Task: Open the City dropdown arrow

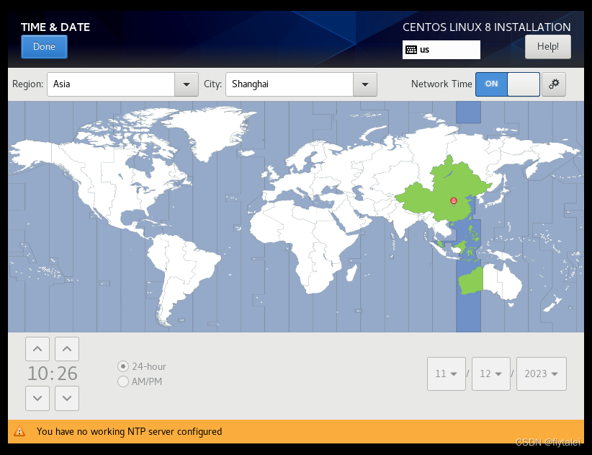Action: 365,84
